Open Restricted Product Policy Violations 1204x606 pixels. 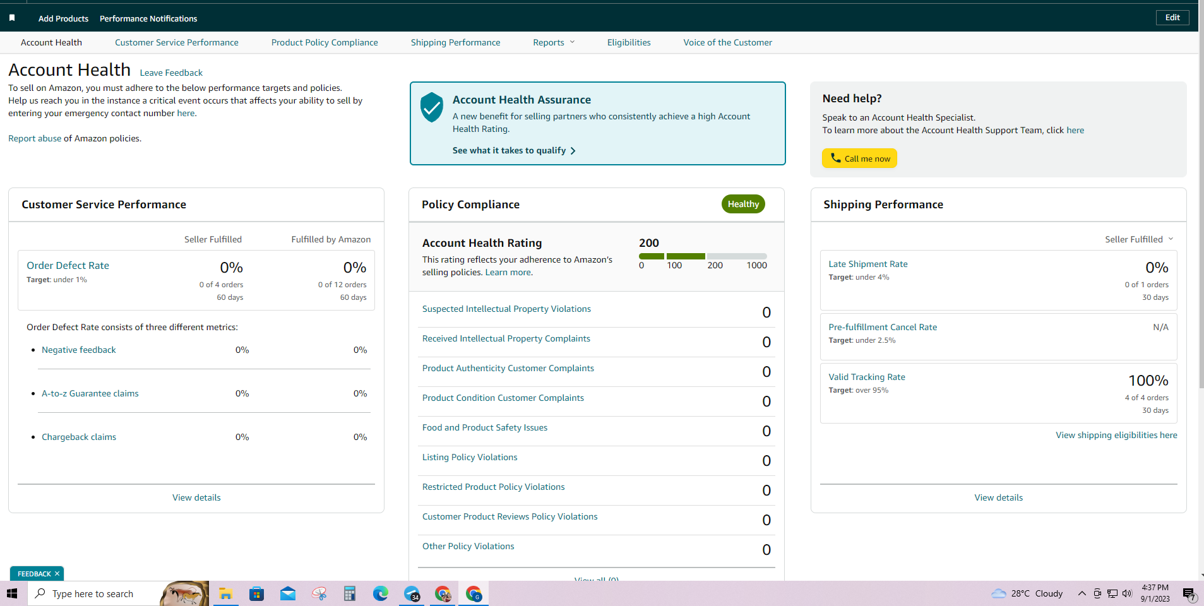pyautogui.click(x=494, y=487)
